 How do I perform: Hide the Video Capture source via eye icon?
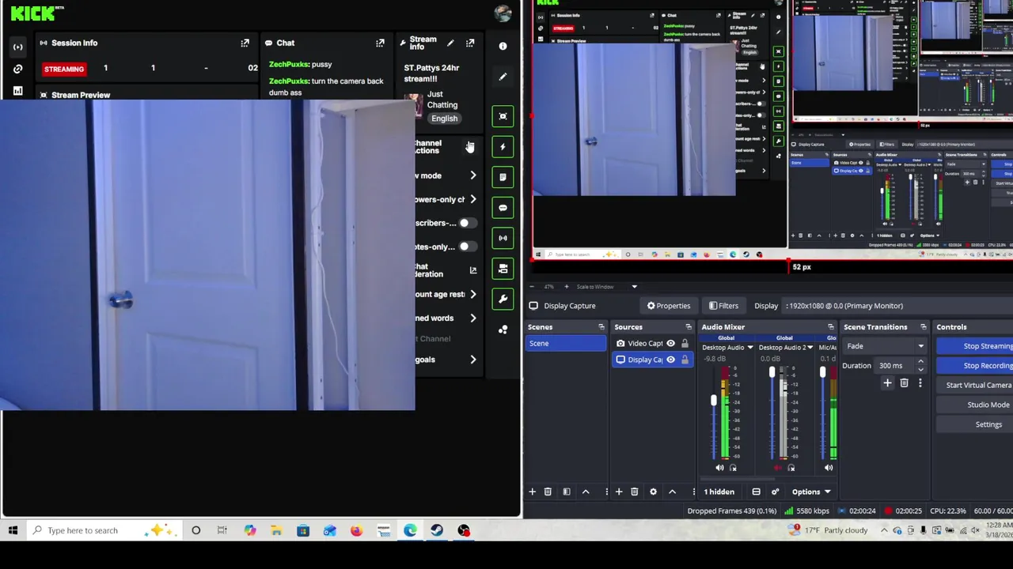coord(670,344)
